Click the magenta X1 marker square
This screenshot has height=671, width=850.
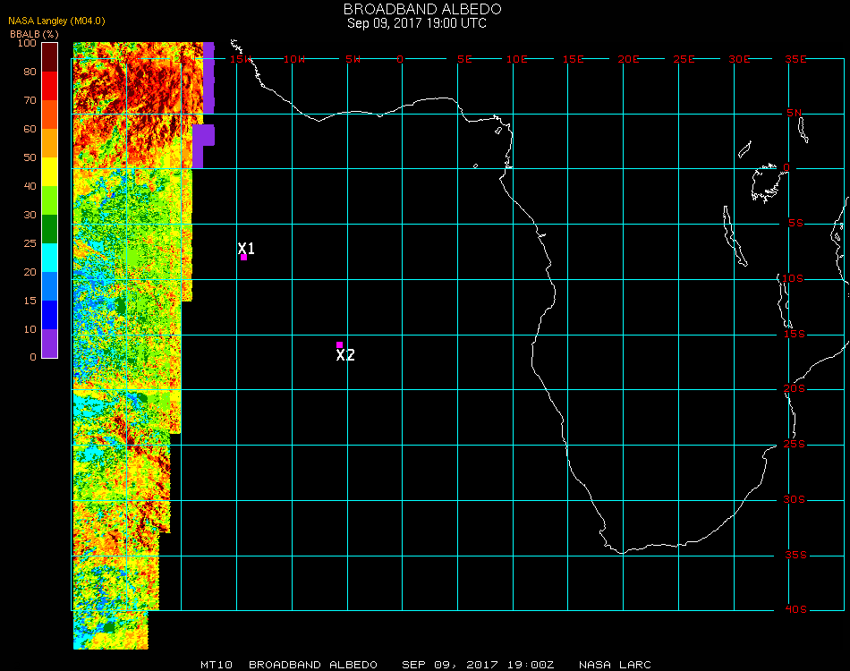coord(244,257)
